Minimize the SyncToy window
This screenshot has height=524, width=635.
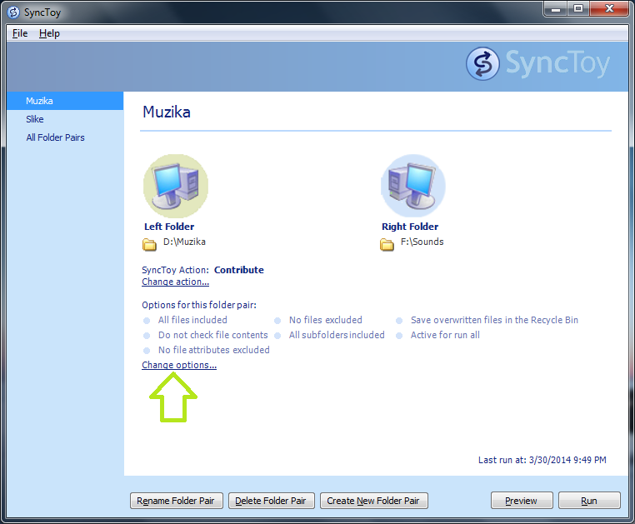coord(556,9)
